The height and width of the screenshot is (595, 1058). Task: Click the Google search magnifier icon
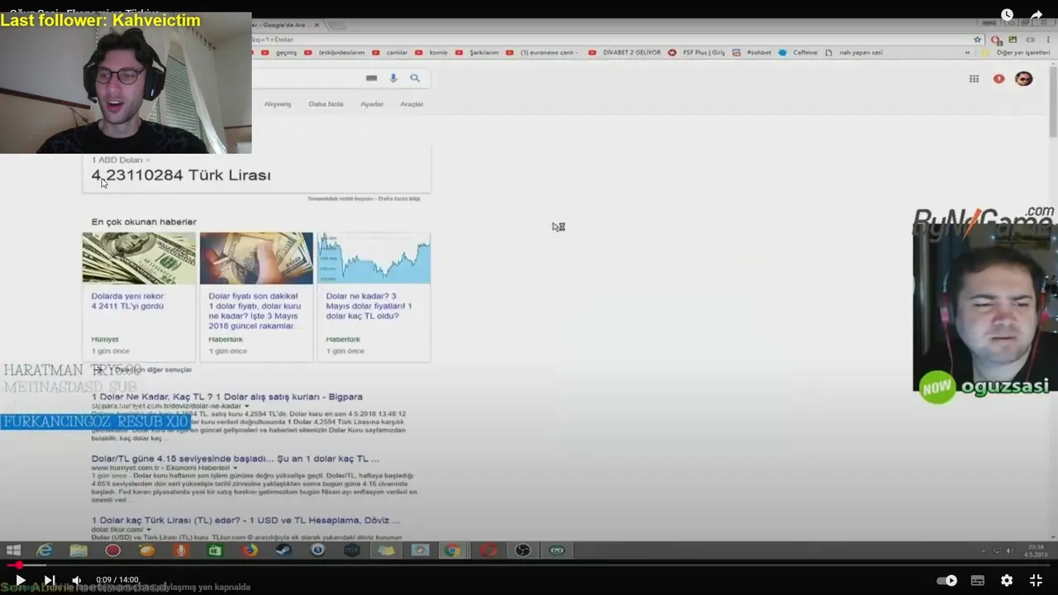point(415,78)
